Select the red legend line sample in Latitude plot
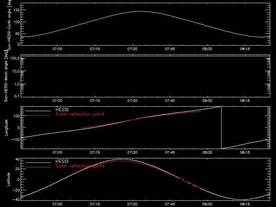The image size is (276, 207). (x=38, y=167)
